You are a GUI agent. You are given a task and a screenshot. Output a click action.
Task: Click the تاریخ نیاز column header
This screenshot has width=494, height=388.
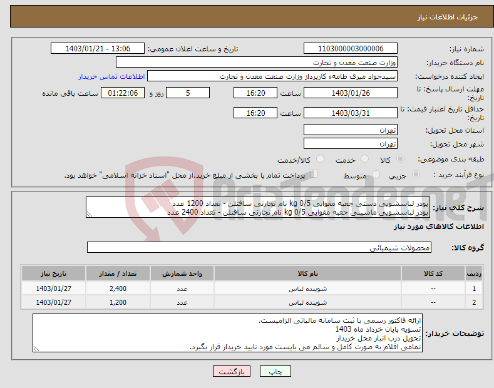pos(54,273)
